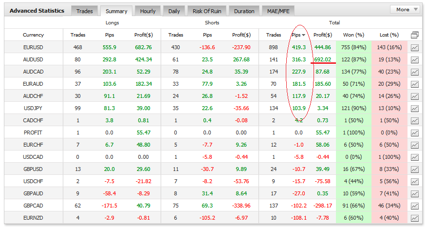426x227 pixels.
Task: Select the USDCHF currency cell
Action: pos(33,181)
